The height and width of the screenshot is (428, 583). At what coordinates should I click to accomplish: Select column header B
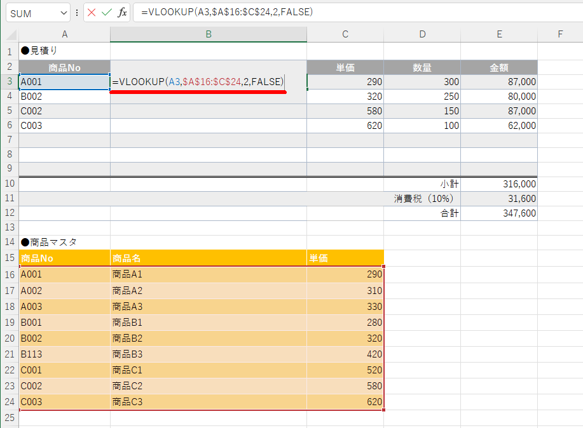coord(208,34)
